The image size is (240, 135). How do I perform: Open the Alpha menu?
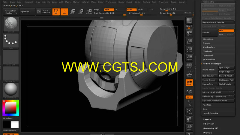pyautogui.click(x=5, y=2)
